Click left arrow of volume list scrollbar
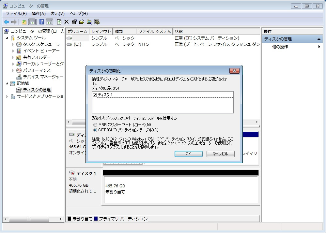Screen dimensions: 326x233 tap(69, 122)
